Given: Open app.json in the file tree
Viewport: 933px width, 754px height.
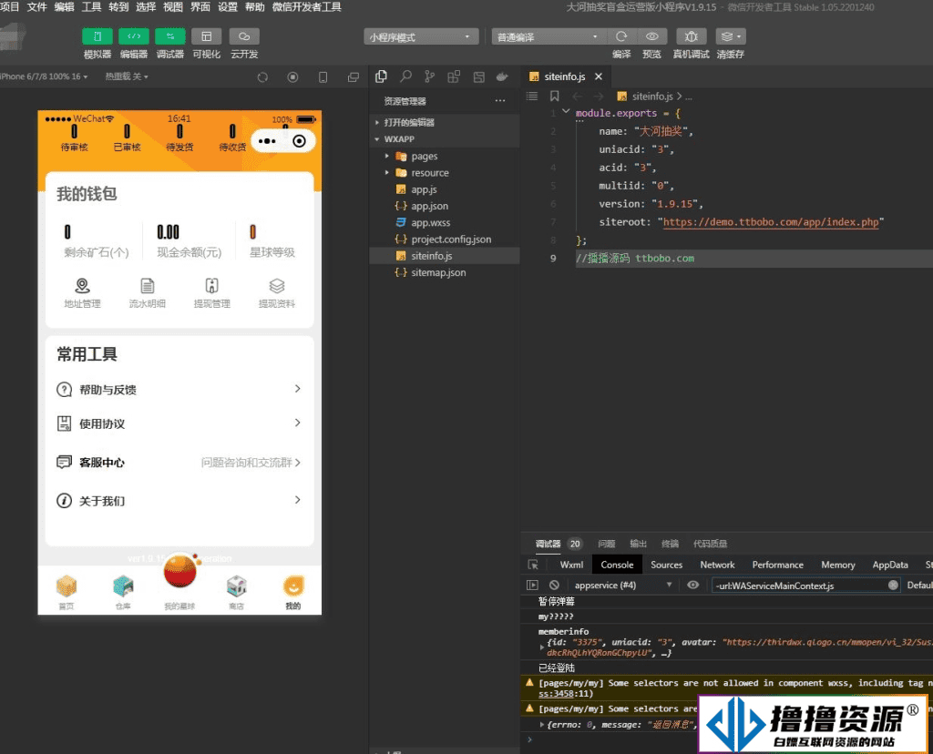Looking at the screenshot, I should coord(444,207).
